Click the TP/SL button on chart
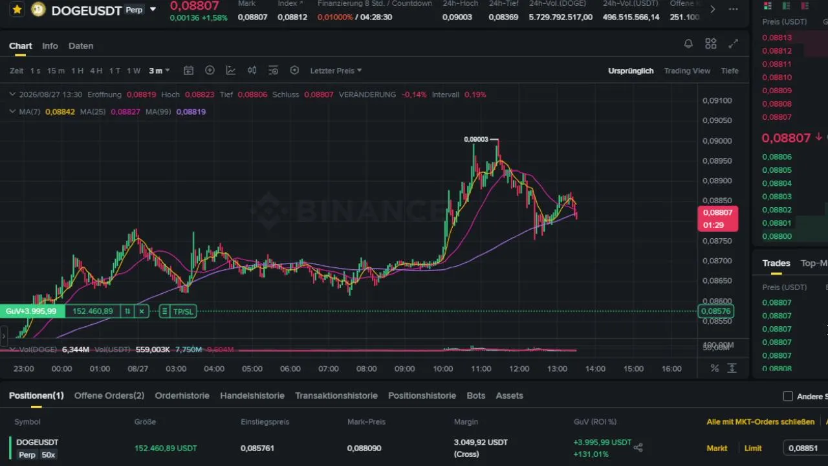The width and height of the screenshot is (828, 466). tap(183, 311)
